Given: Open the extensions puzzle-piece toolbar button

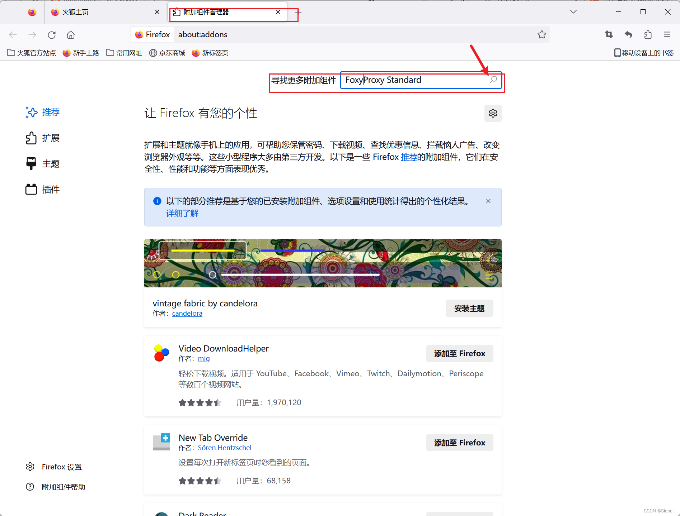Looking at the screenshot, I should coord(648,35).
